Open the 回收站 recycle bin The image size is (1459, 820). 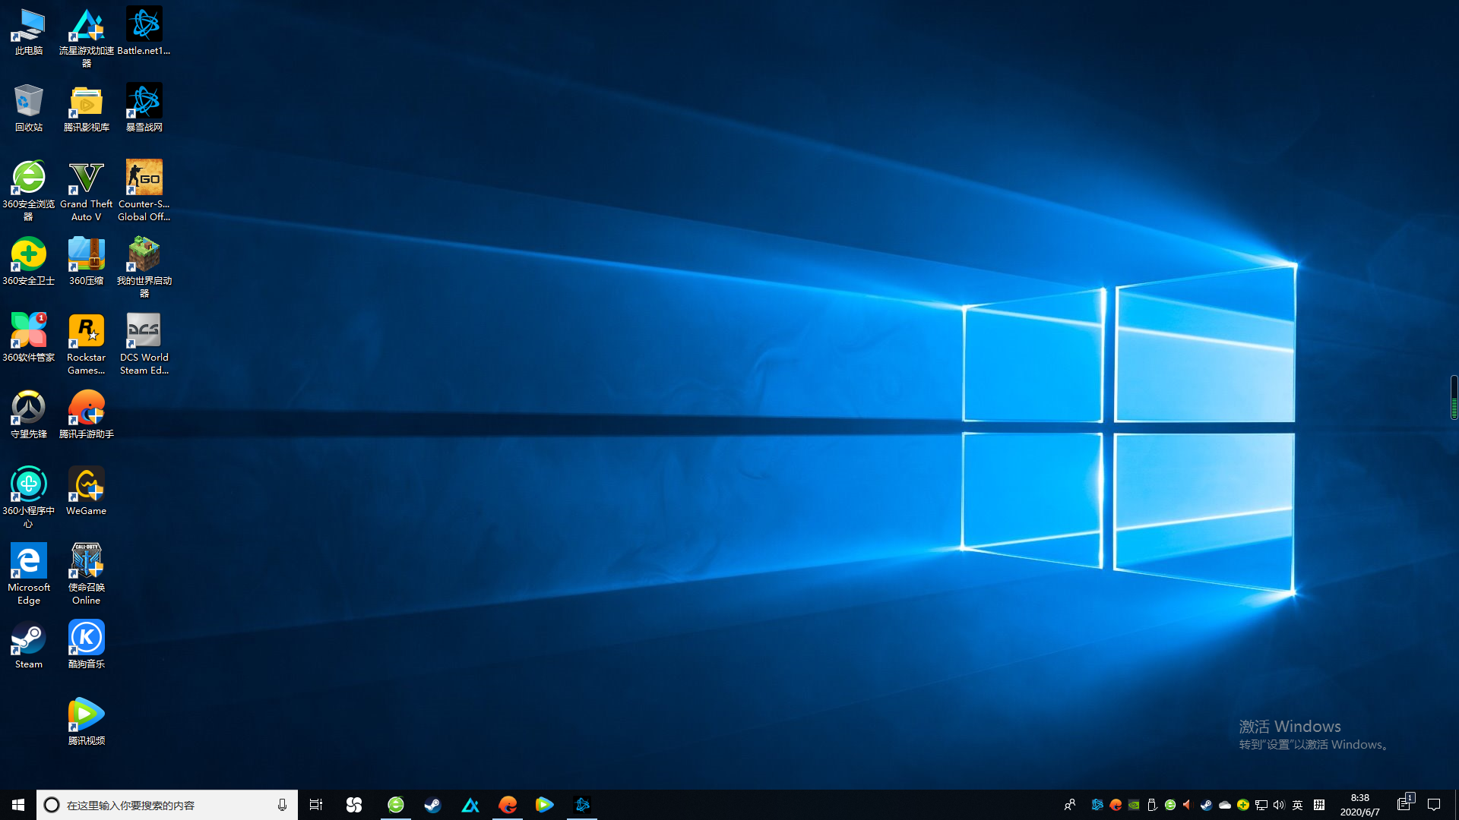pyautogui.click(x=29, y=109)
